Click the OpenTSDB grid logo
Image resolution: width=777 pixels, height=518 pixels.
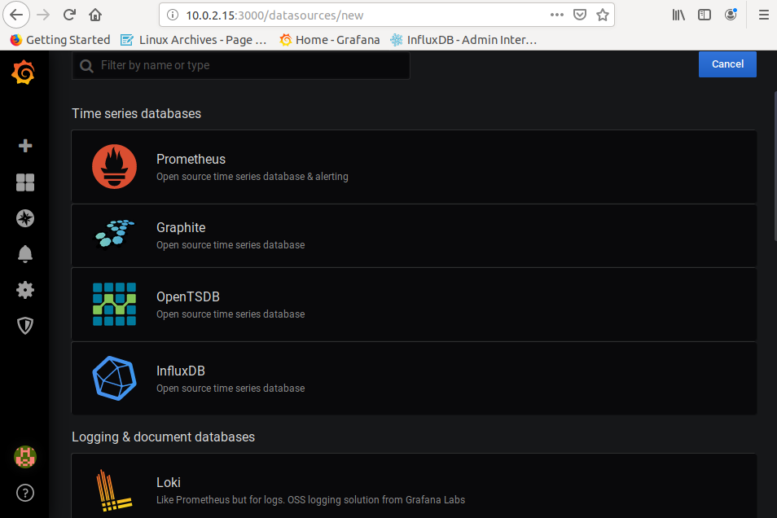click(115, 304)
